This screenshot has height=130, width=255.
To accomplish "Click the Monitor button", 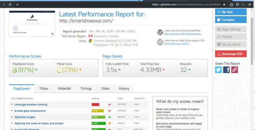I will pos(231,37).
